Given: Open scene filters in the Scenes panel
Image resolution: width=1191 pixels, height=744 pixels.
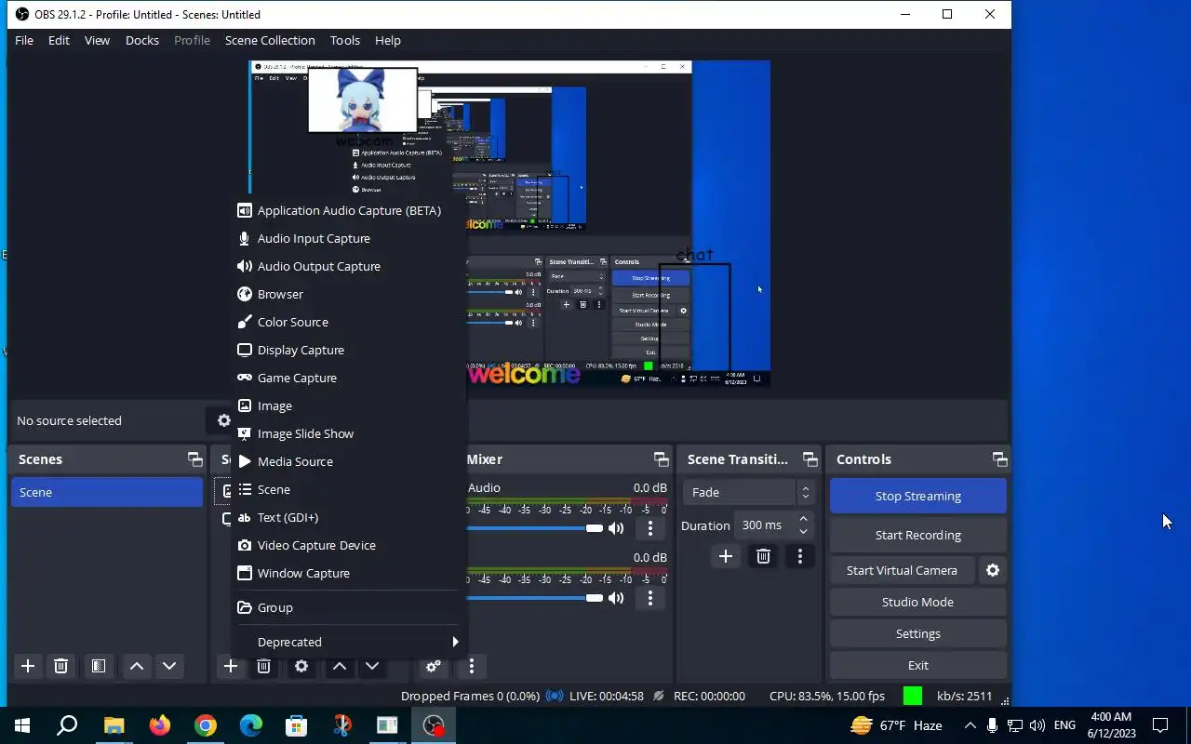Looking at the screenshot, I should (98, 666).
